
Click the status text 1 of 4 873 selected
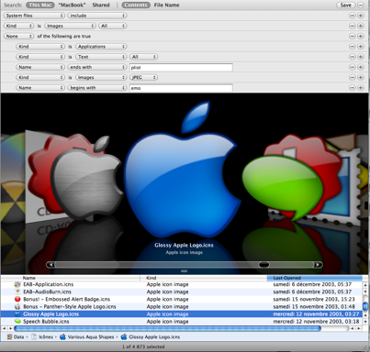click(143, 346)
